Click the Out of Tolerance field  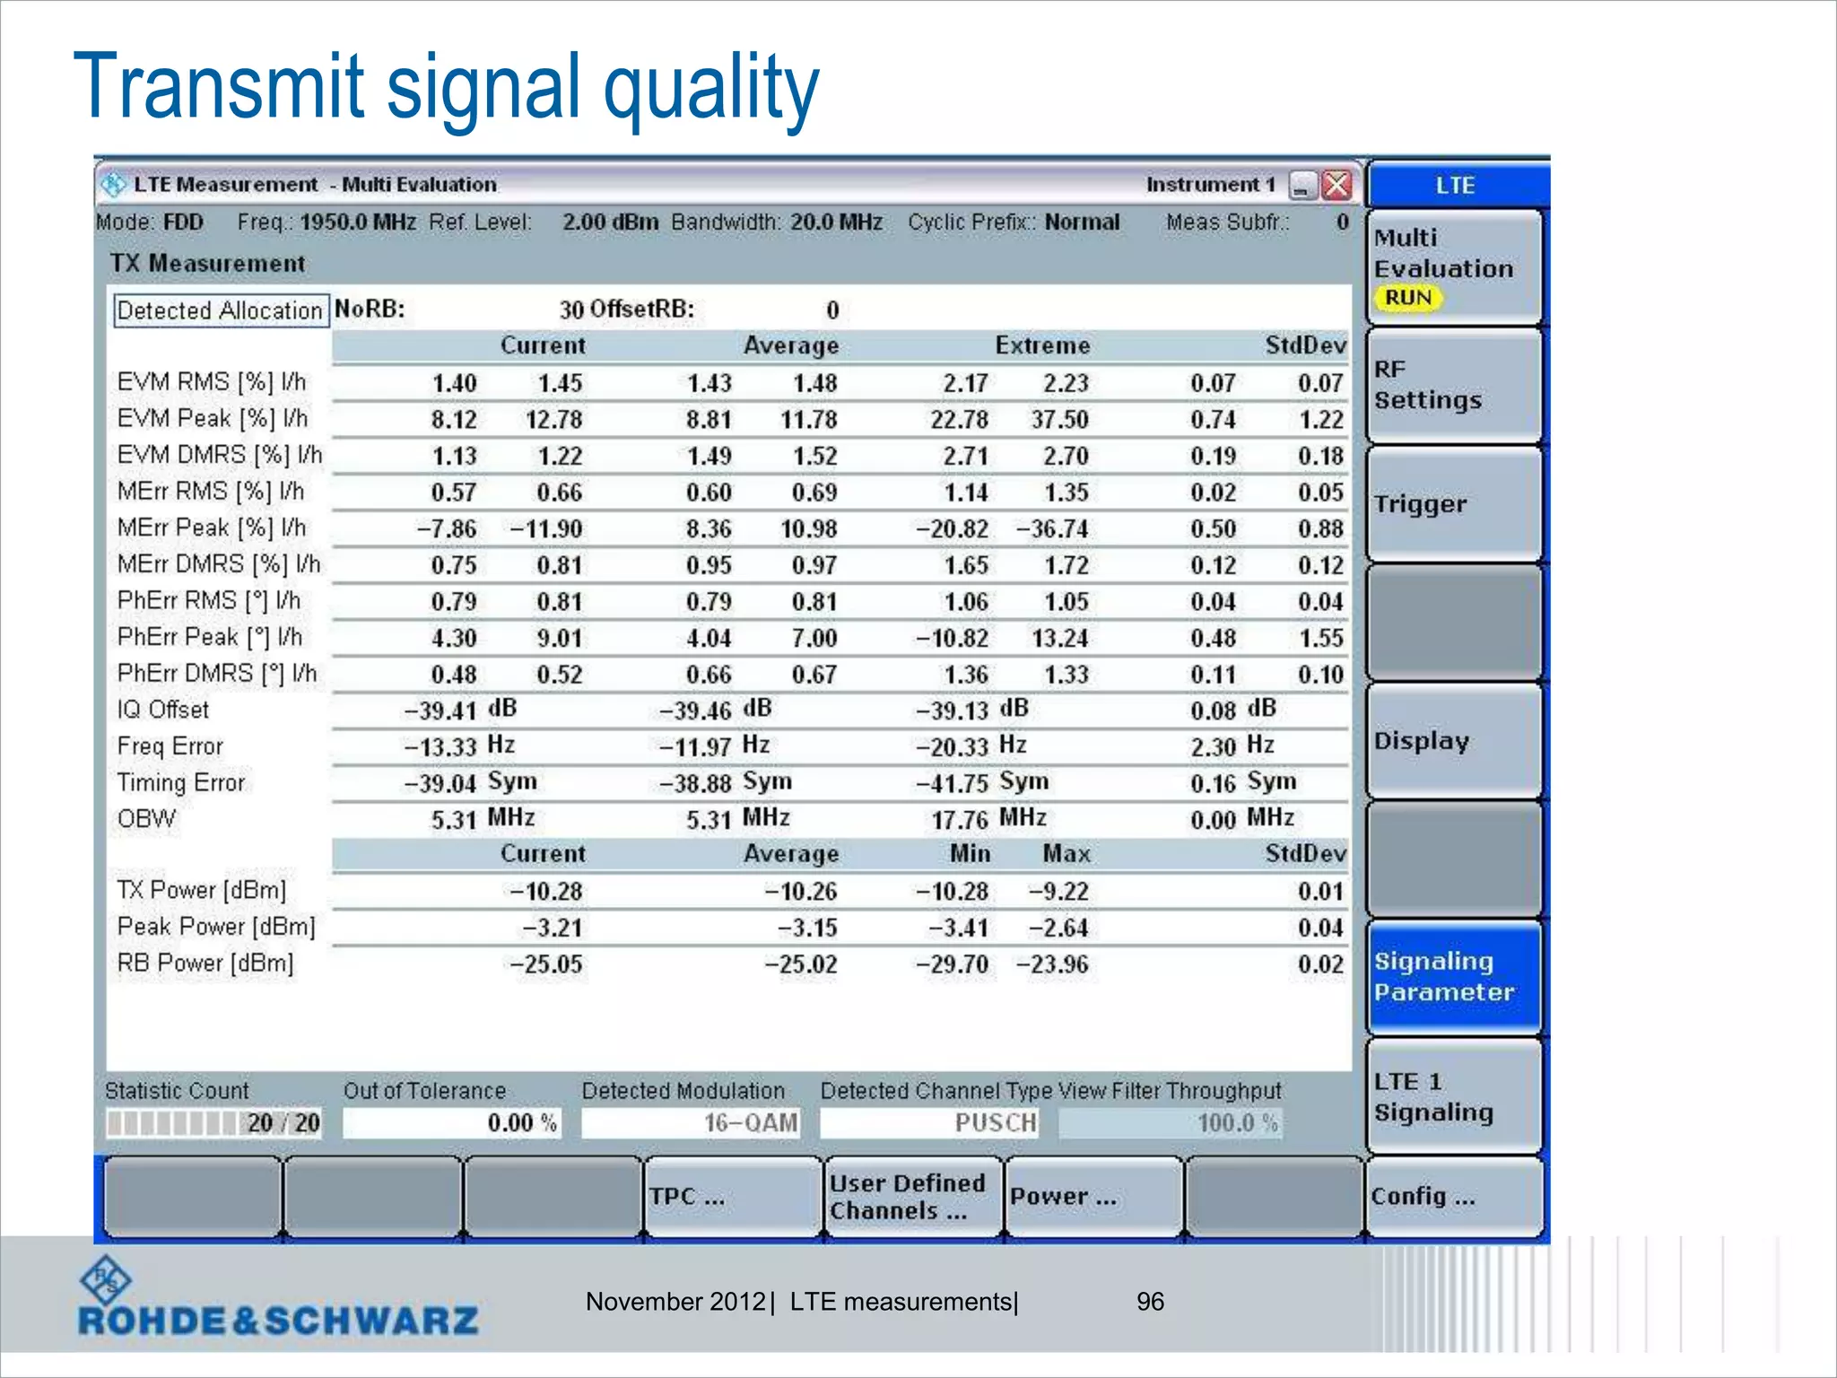(x=452, y=1123)
